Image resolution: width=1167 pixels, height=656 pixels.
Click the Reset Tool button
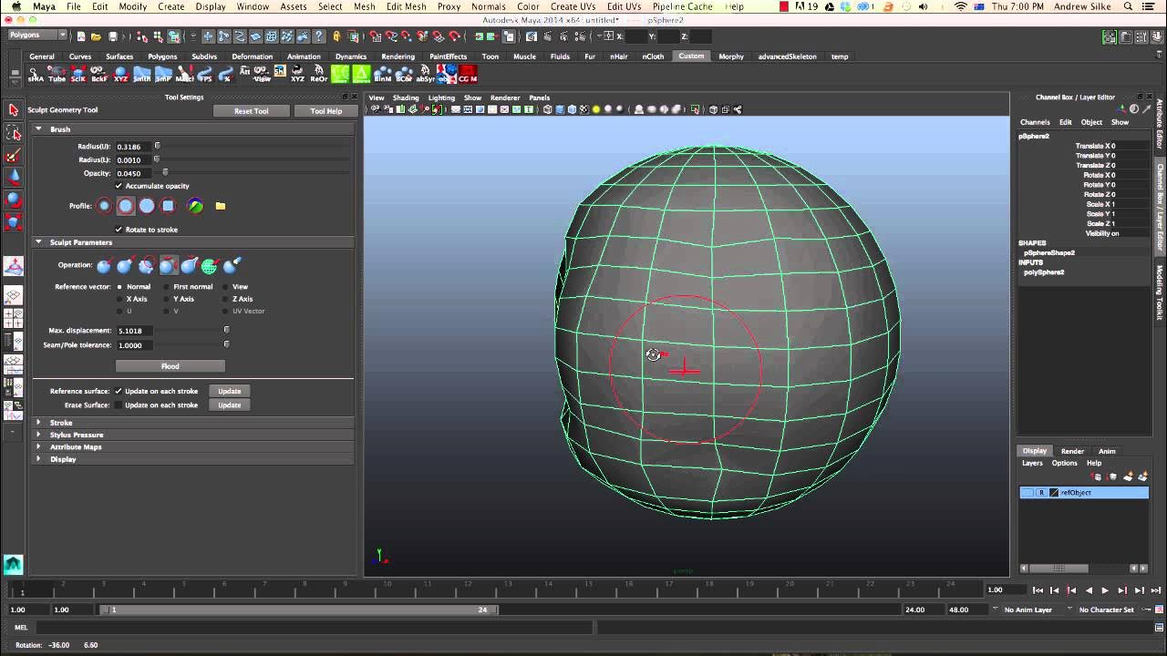click(251, 111)
